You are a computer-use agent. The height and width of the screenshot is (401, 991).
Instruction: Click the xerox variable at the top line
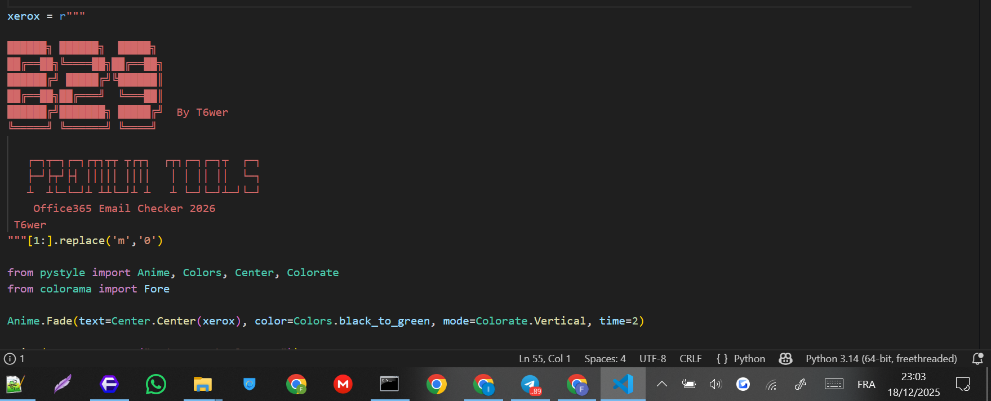[x=24, y=16]
